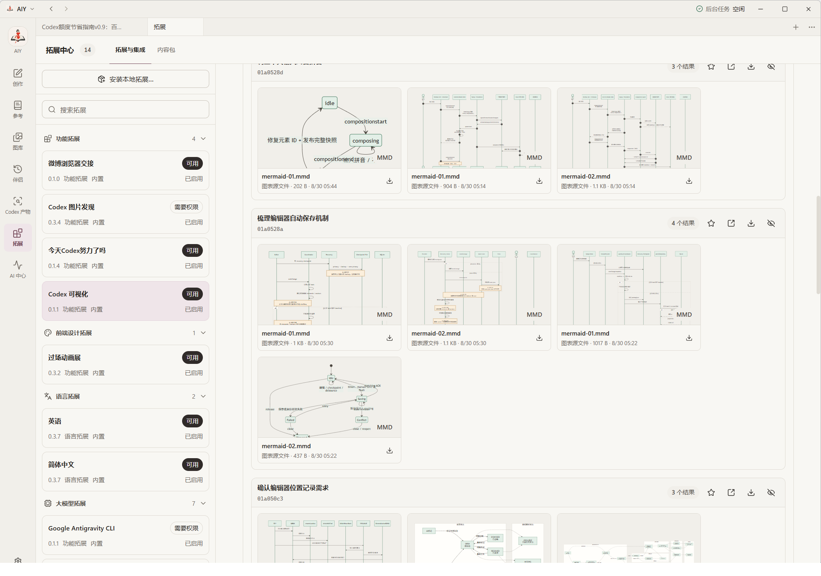
Task: Grant permission for Codex 图片发现
Action: click(x=186, y=207)
